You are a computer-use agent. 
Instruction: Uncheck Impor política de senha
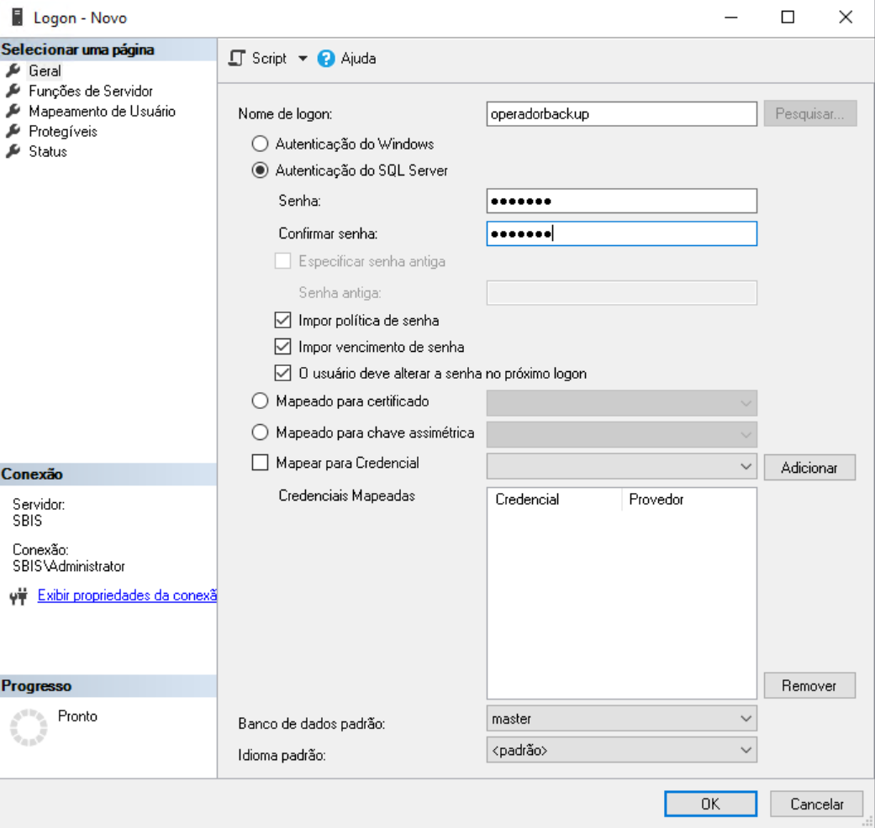tap(282, 320)
